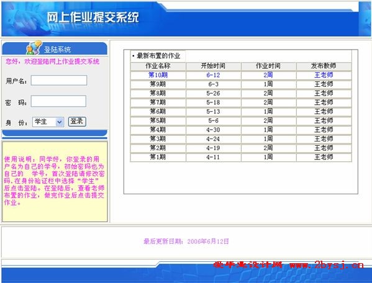This screenshot has width=372, height=283.
Task: Click the www.2bysj.cn watermark link
Action: coord(327,264)
